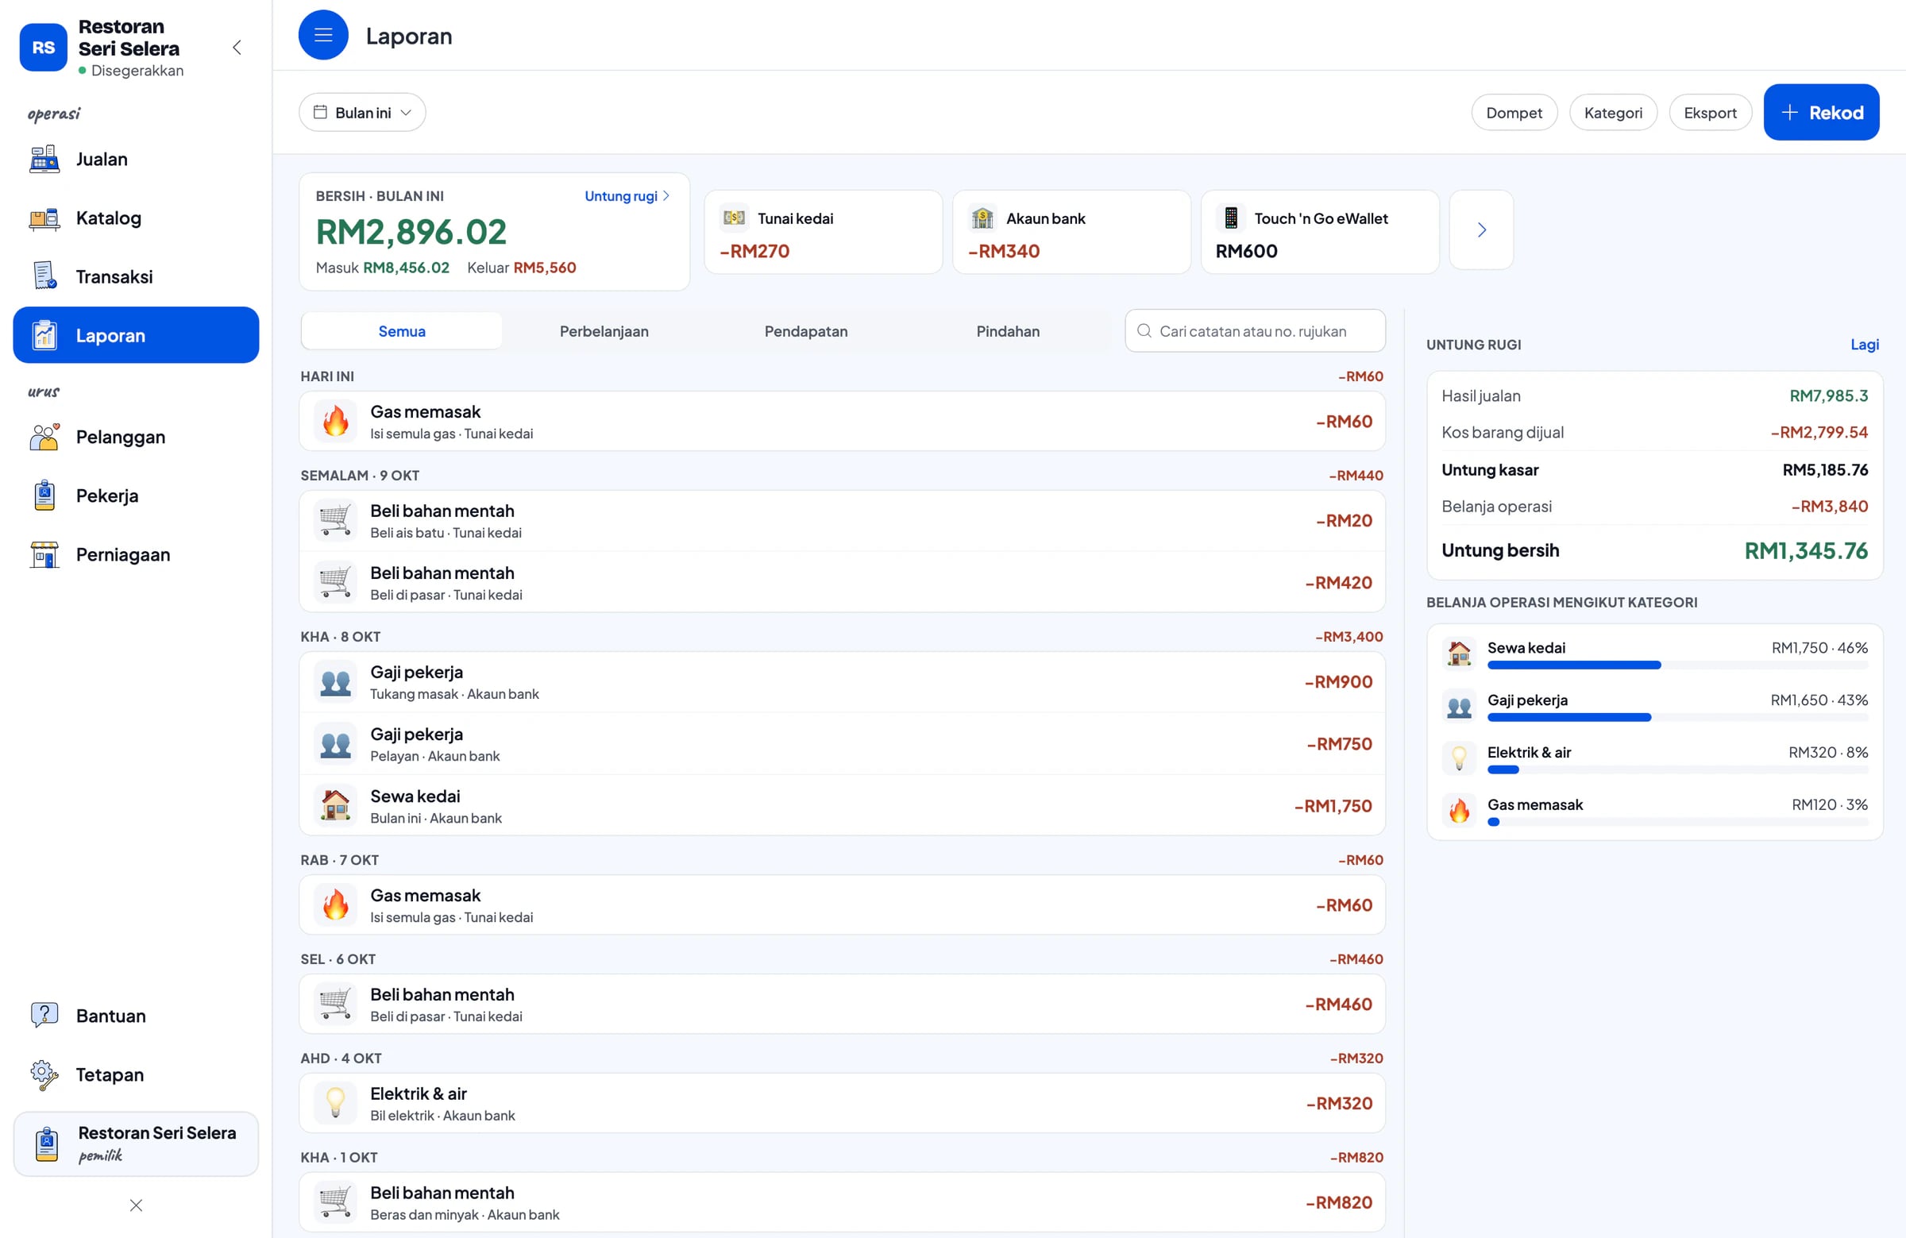The height and width of the screenshot is (1238, 1906).
Task: Select the Semua tab
Action: coord(402,331)
